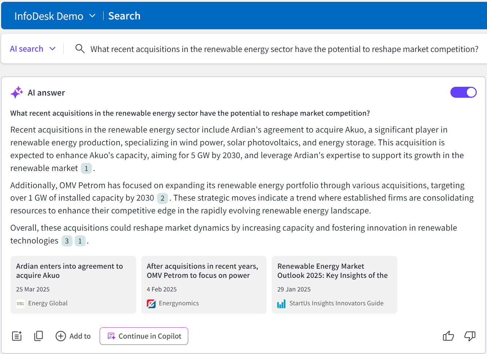Open citation 2 after OMV Petrom sentence
This screenshot has height=354, width=487.
point(162,198)
